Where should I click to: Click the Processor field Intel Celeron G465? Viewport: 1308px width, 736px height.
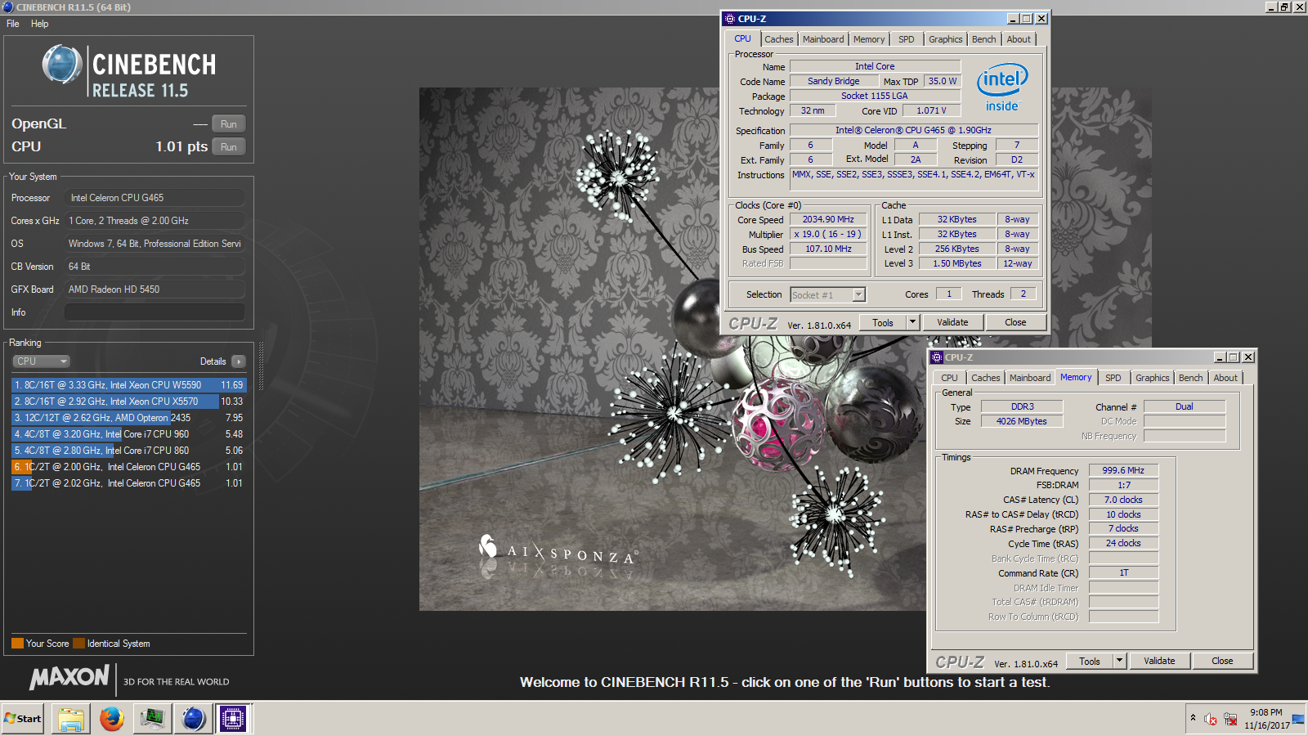(x=155, y=198)
